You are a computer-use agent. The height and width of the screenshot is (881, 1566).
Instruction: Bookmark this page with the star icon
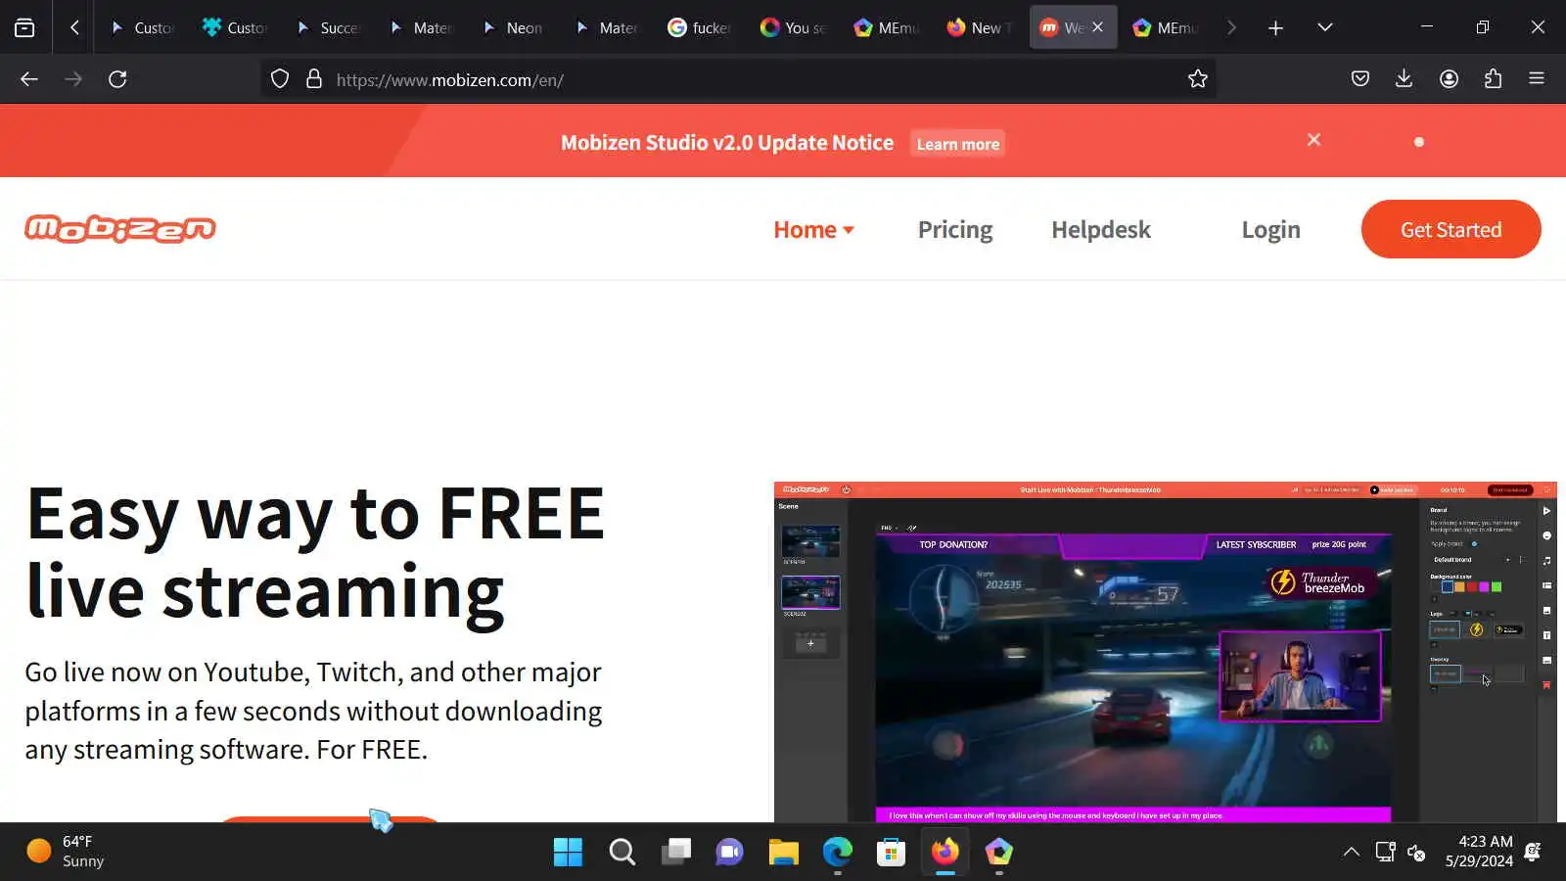pyautogui.click(x=1198, y=79)
